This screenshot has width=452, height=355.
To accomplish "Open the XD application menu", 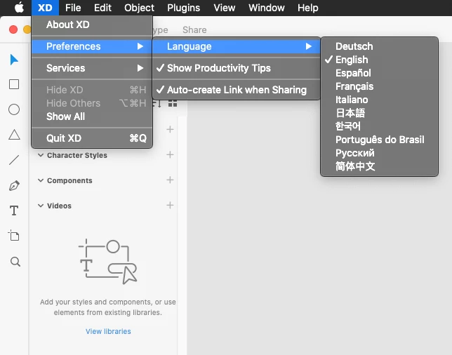I will 45,8.
